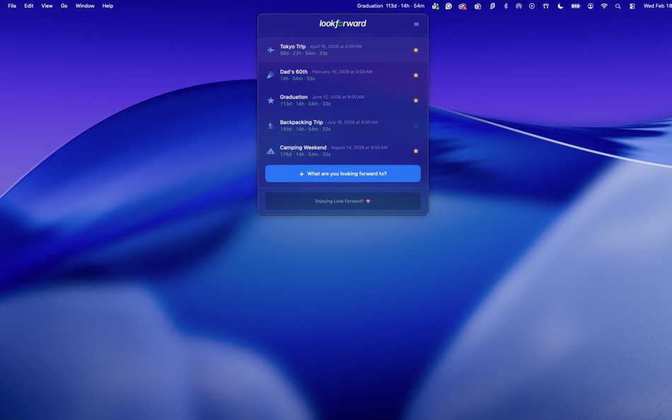Expand Control Center from the menu bar
The width and height of the screenshot is (672, 420).
pos(631,5)
